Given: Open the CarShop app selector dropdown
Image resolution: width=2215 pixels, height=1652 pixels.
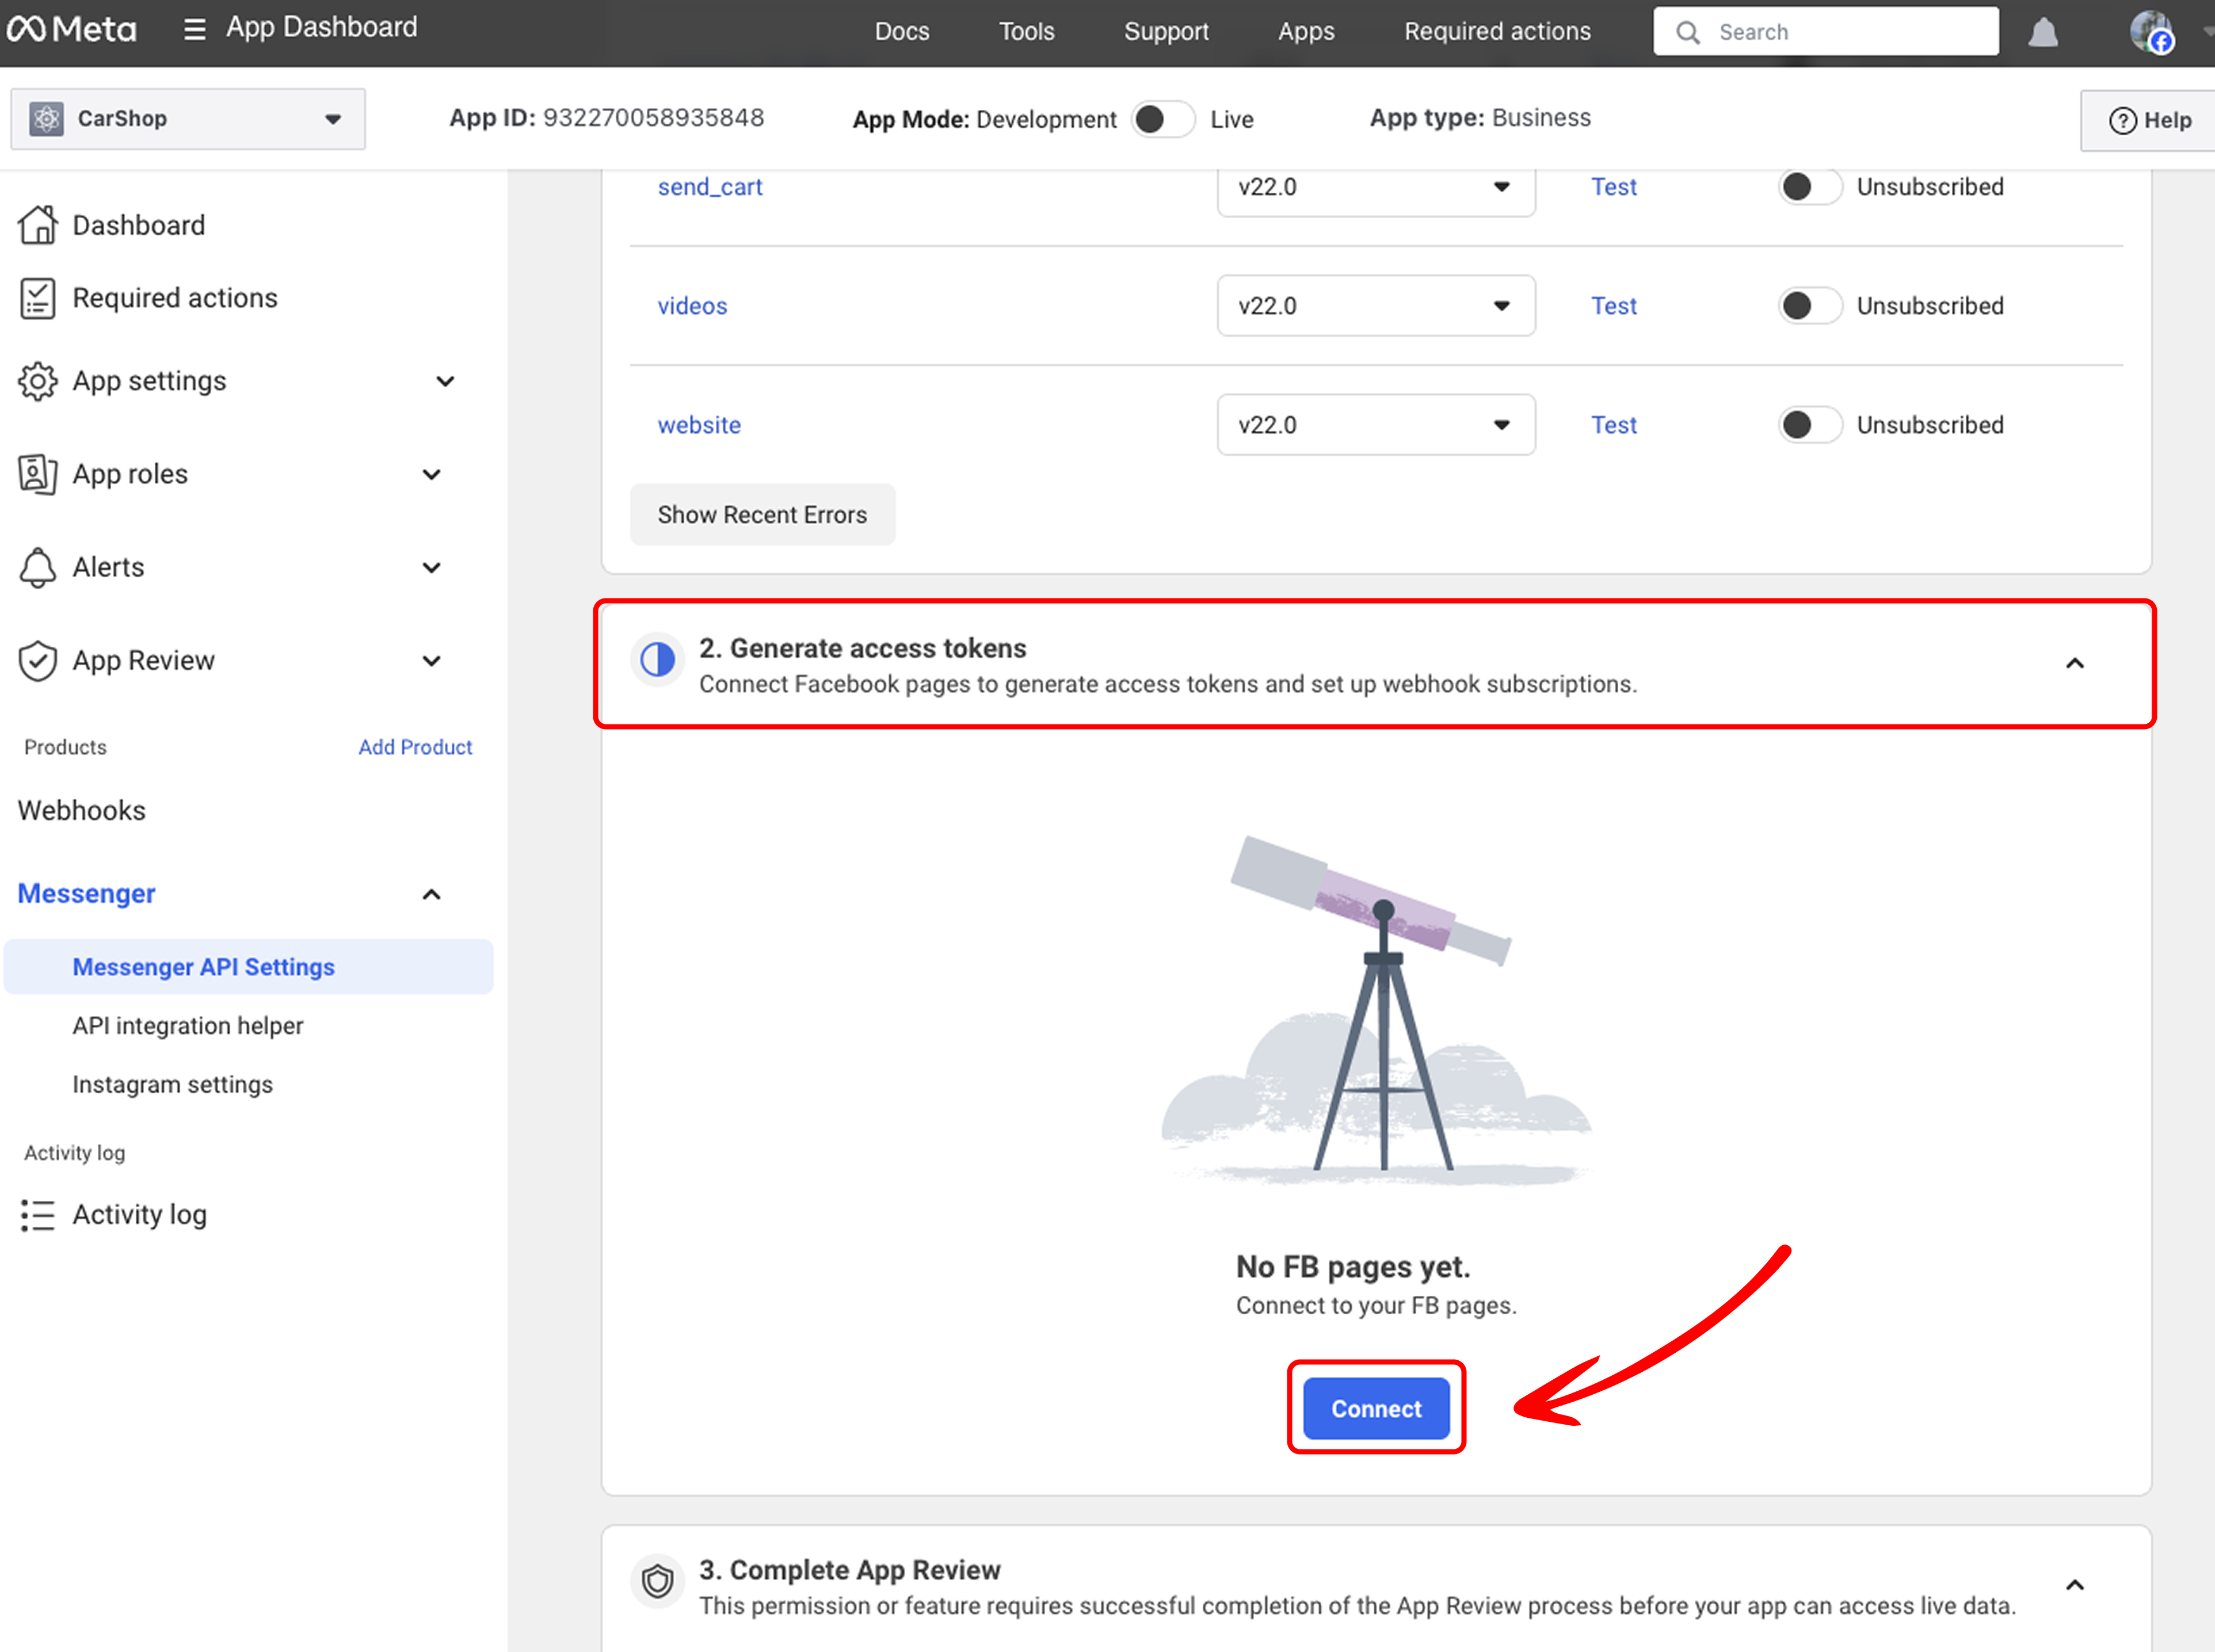Looking at the screenshot, I should coord(188,119).
